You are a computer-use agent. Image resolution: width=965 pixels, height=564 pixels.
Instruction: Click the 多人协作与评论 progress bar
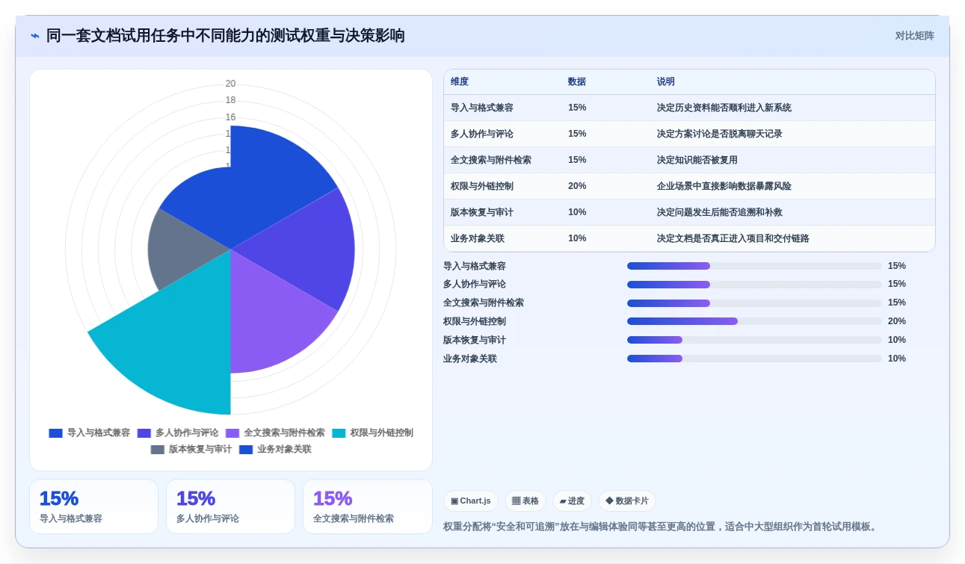coord(754,284)
